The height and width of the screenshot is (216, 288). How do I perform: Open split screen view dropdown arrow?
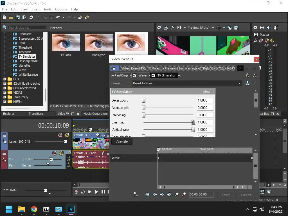(185, 28)
